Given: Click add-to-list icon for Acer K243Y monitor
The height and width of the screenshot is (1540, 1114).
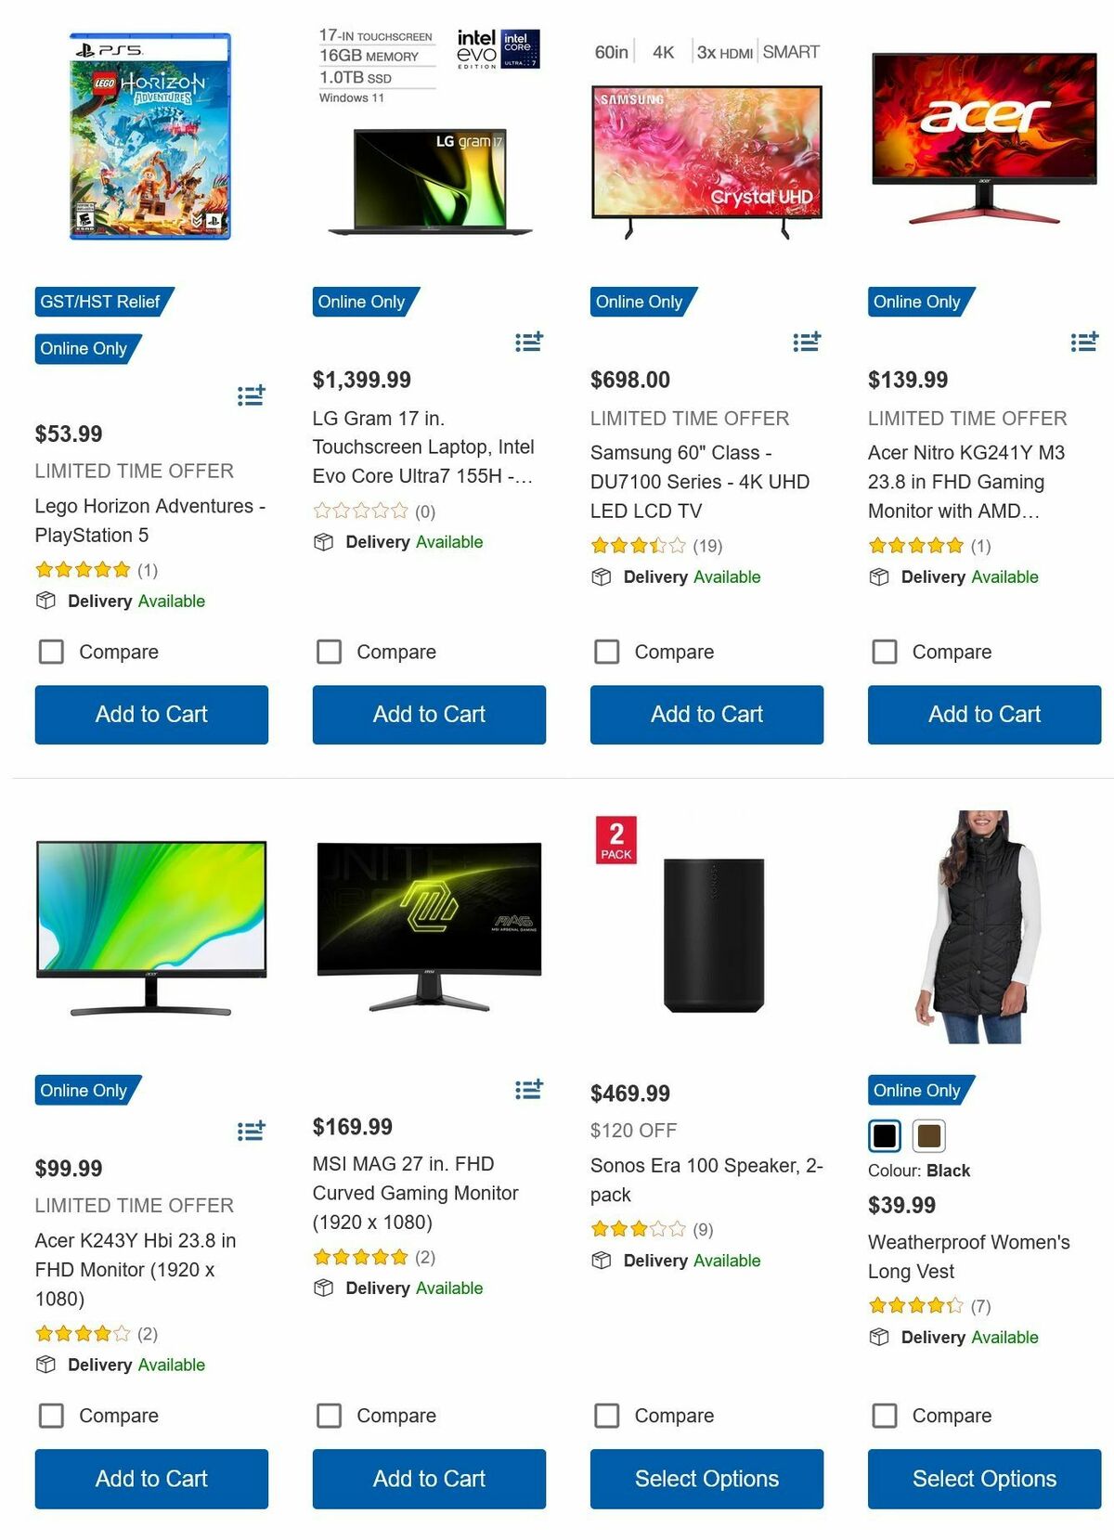Looking at the screenshot, I should tap(251, 1130).
